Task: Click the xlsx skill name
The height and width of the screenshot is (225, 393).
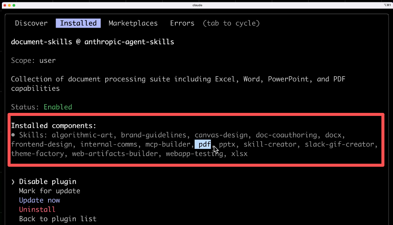Action: point(239,154)
